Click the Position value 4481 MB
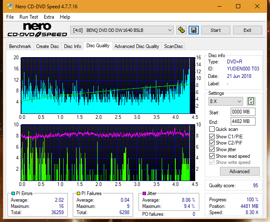270x222 pixels. tap(249, 206)
